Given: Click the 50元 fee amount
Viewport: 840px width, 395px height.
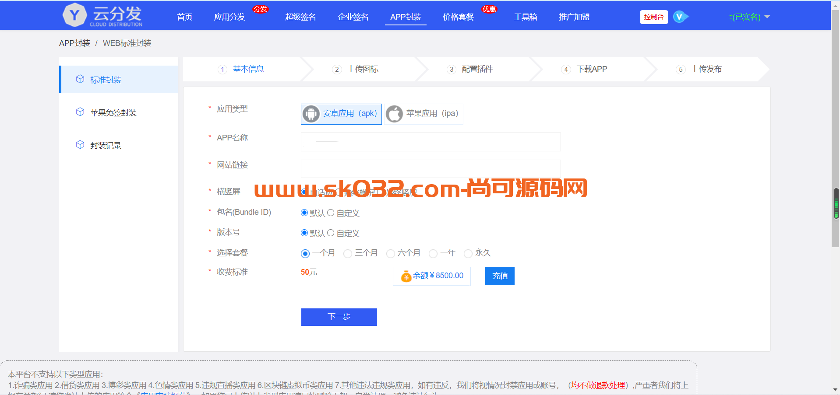Looking at the screenshot, I should coord(309,272).
